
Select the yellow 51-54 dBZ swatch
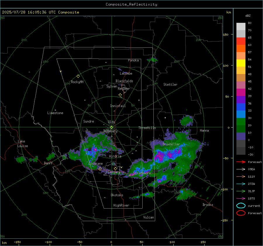(241, 63)
